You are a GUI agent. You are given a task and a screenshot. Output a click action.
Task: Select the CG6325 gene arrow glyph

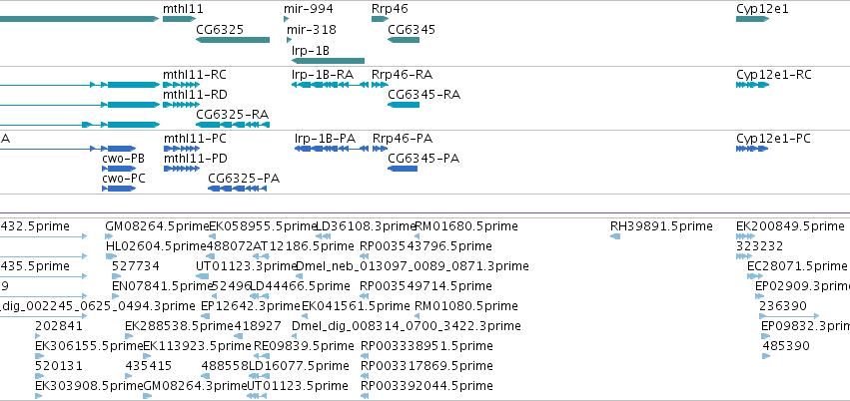point(233,40)
